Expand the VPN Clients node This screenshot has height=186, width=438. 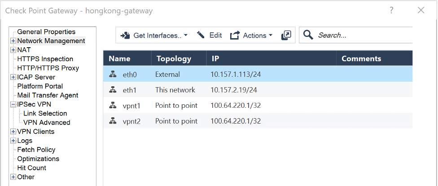[13, 132]
